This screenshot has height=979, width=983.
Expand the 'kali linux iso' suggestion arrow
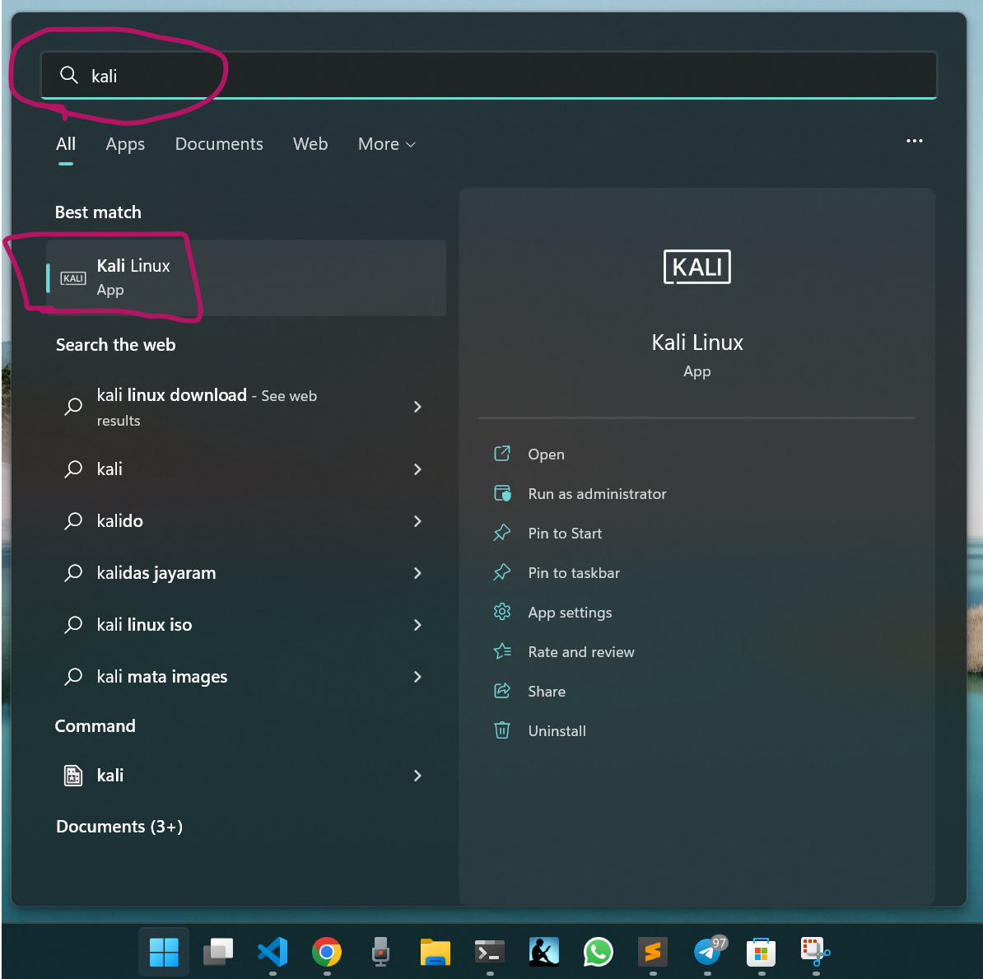[417, 625]
